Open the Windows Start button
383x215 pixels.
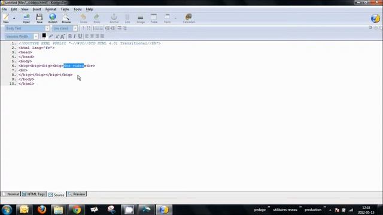pos(7,210)
